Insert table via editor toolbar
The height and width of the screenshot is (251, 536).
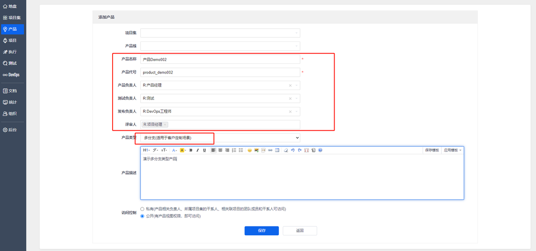pos(277,150)
